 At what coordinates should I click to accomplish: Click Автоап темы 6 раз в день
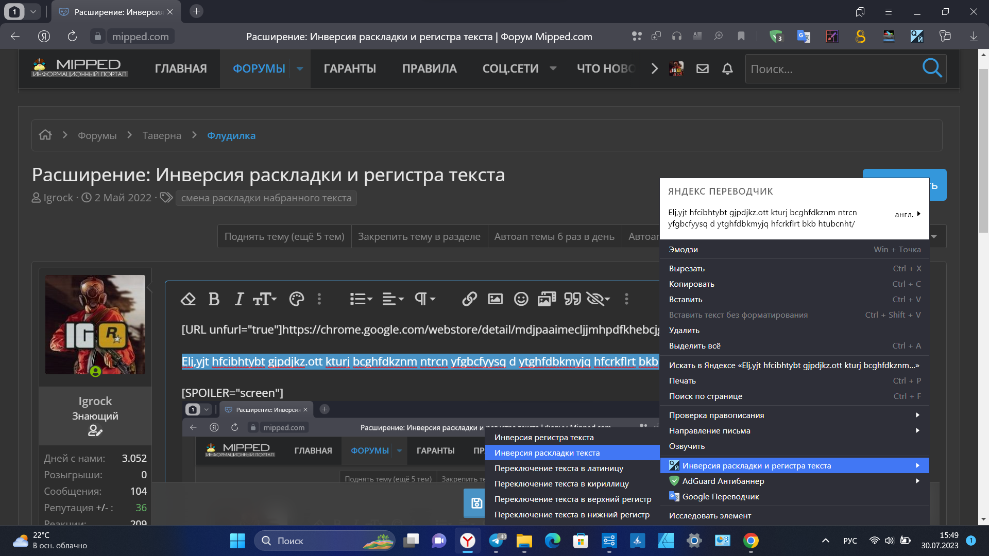[554, 236]
